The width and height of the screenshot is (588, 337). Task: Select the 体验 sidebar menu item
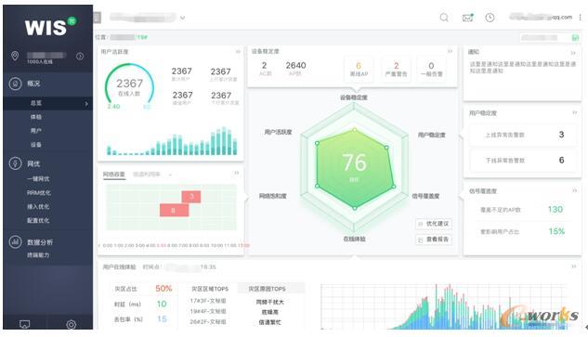36,117
